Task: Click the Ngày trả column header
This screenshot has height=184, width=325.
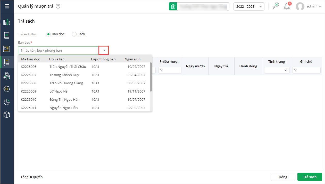Action: tap(221, 66)
